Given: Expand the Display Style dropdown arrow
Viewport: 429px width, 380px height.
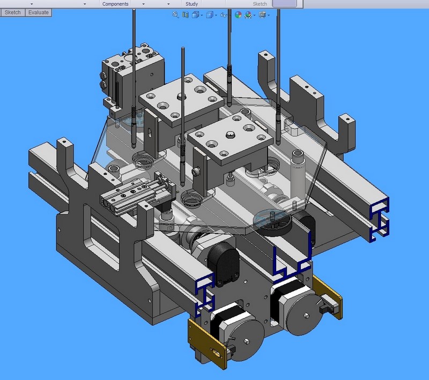Looking at the screenshot, I should pyautogui.click(x=216, y=15).
